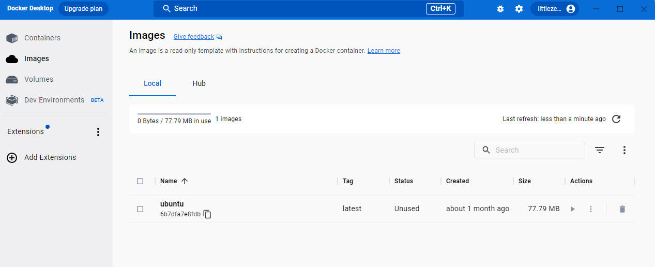Click the BETA badge
Viewport: 655px width, 267px height.
click(x=97, y=100)
